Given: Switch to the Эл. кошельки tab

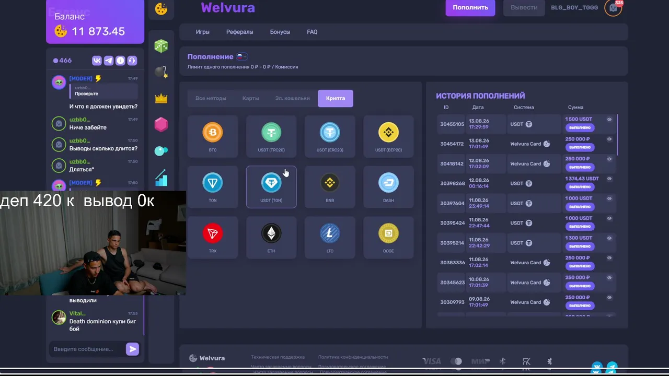Looking at the screenshot, I should click(292, 98).
